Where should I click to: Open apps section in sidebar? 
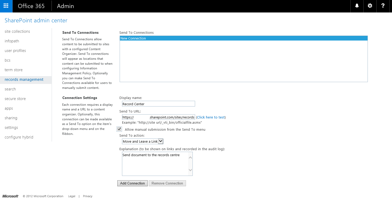(x=9, y=108)
